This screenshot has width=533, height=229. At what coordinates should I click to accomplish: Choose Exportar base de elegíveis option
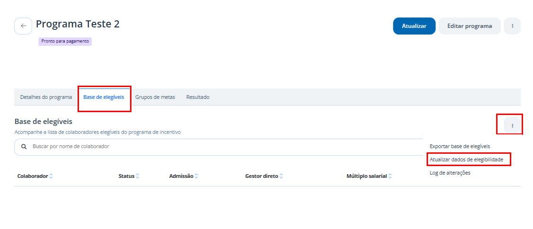(460, 146)
